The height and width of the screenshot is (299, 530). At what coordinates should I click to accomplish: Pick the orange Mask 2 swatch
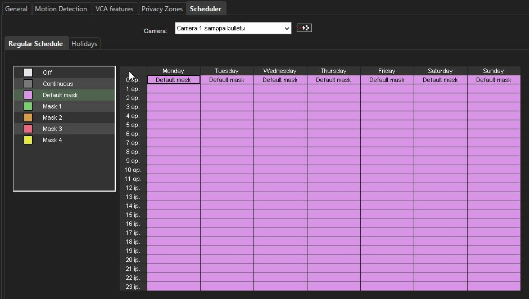point(28,117)
